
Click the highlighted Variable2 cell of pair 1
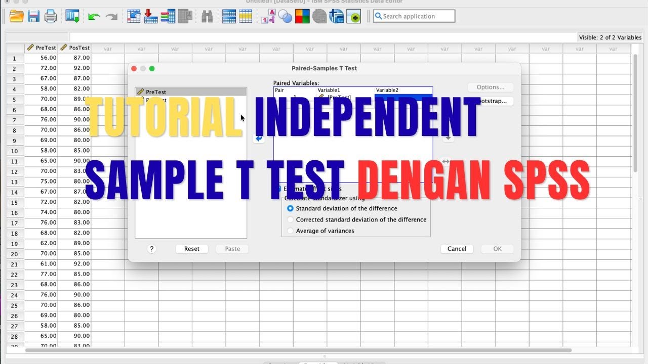(x=403, y=97)
